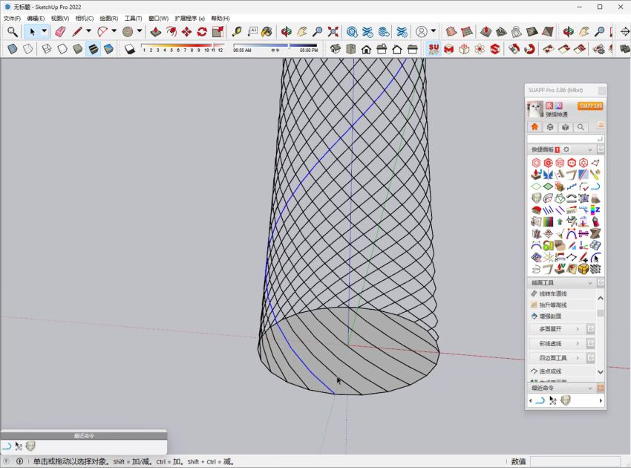Select the Paint Bucket tool
The height and width of the screenshot is (468, 631).
267,31
